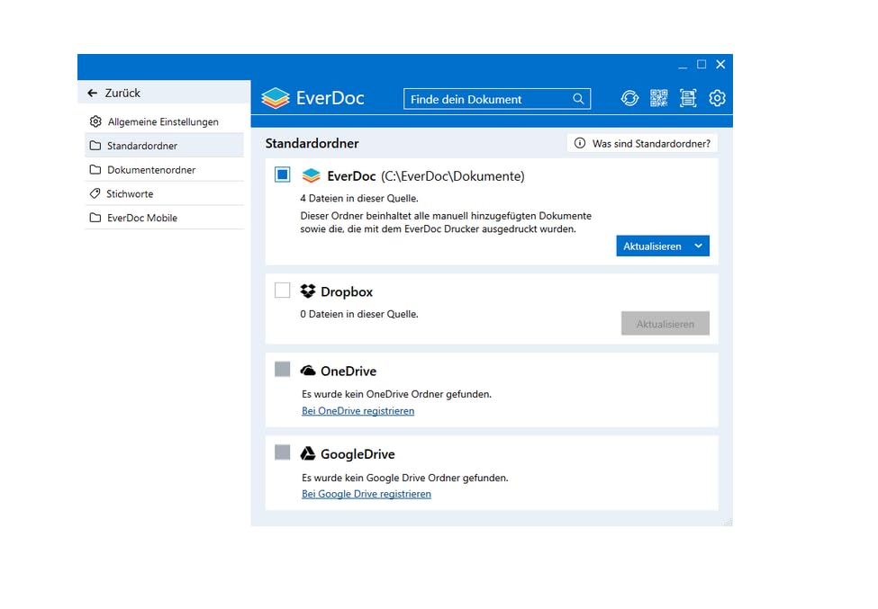The width and height of the screenshot is (878, 609).
Task: Click the '4 Dateien in dieser Quelle.' text
Action: tap(359, 198)
